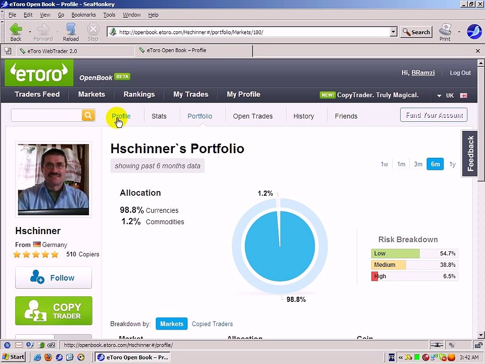The height and width of the screenshot is (364, 485).
Task: Open the Bookmarks menu
Action: pos(83,15)
